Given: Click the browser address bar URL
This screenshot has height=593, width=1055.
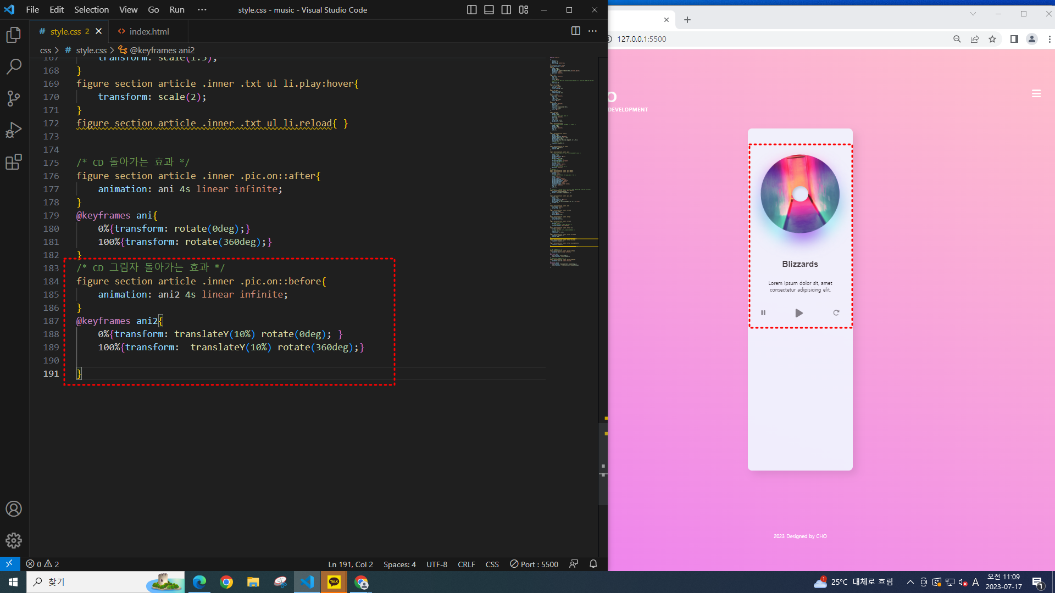Looking at the screenshot, I should click(x=641, y=39).
